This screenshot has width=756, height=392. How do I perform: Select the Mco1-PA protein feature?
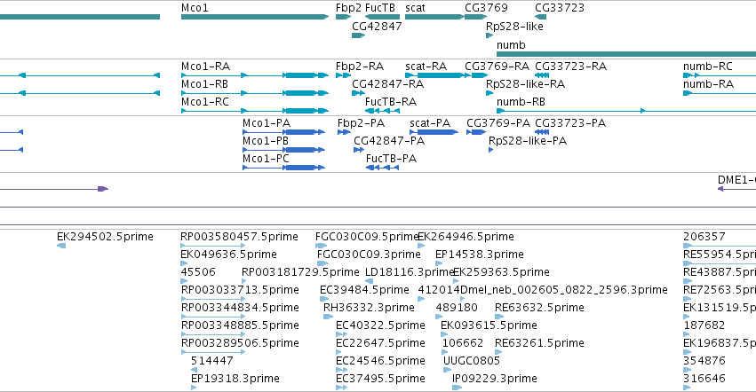coord(284,132)
